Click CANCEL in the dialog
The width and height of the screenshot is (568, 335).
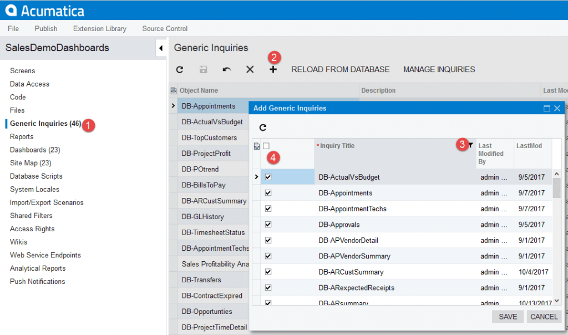(544, 317)
